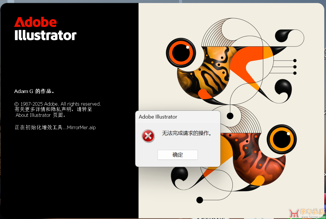Click the red error icon in the dialog
Viewport: 326px width, 219px height.
tap(148, 136)
